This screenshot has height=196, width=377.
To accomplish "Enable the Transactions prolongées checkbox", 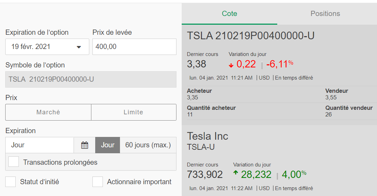I will [14, 162].
